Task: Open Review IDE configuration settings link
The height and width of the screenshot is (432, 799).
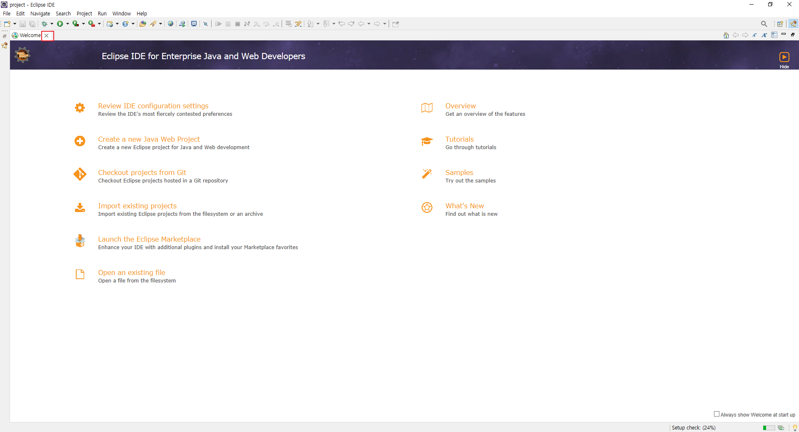Action: coord(153,106)
